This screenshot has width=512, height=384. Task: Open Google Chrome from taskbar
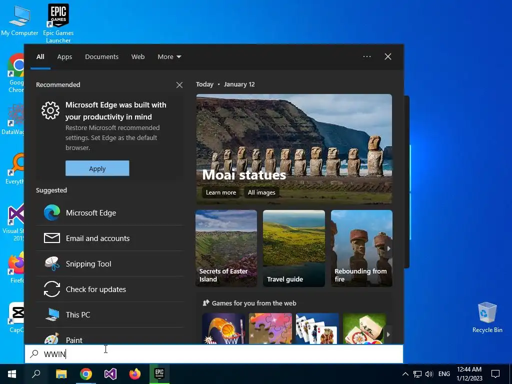coord(86,374)
